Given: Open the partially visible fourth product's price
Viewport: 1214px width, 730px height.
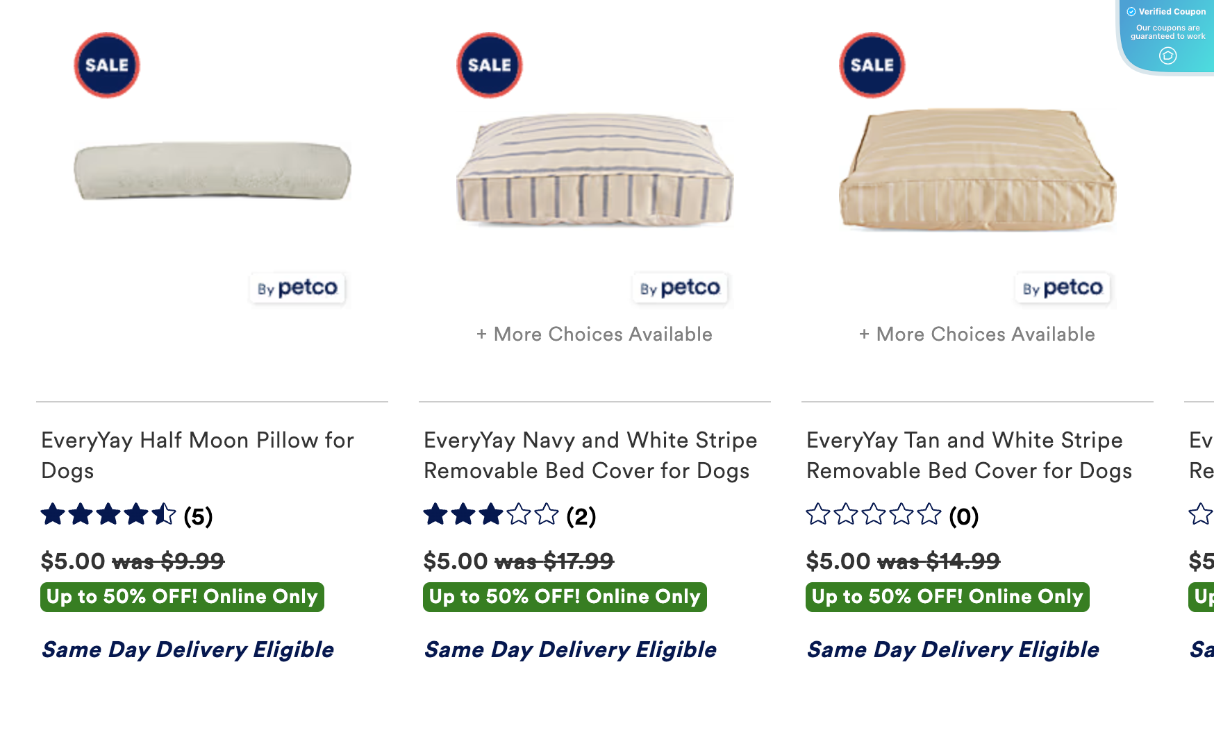Looking at the screenshot, I should pyautogui.click(x=1203, y=561).
